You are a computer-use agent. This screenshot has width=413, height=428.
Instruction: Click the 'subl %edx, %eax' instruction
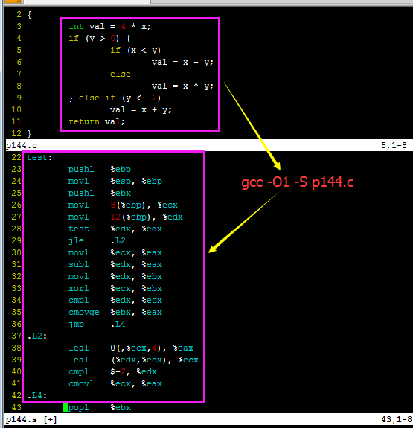click(115, 264)
